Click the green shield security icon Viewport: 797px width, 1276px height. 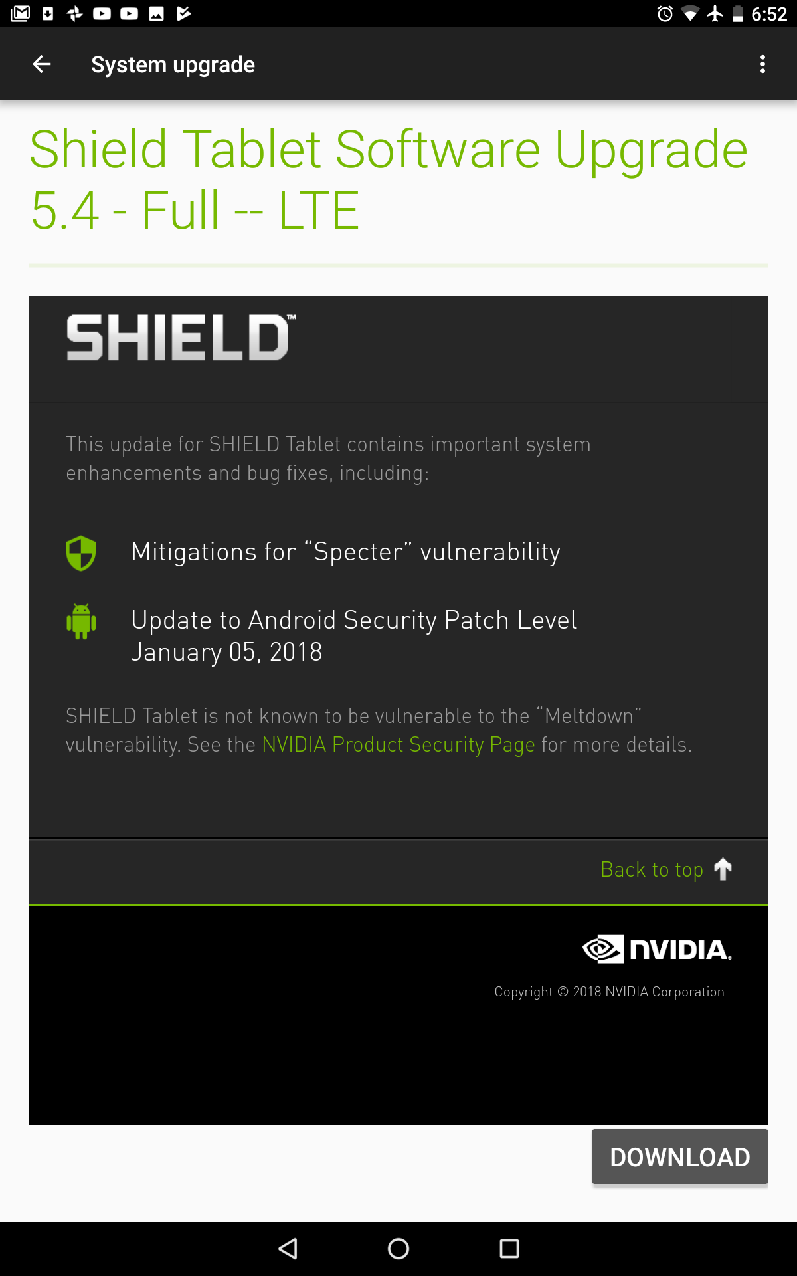tap(81, 553)
